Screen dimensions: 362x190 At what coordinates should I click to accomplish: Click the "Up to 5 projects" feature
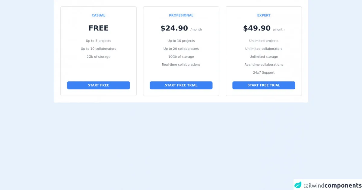pos(98,41)
